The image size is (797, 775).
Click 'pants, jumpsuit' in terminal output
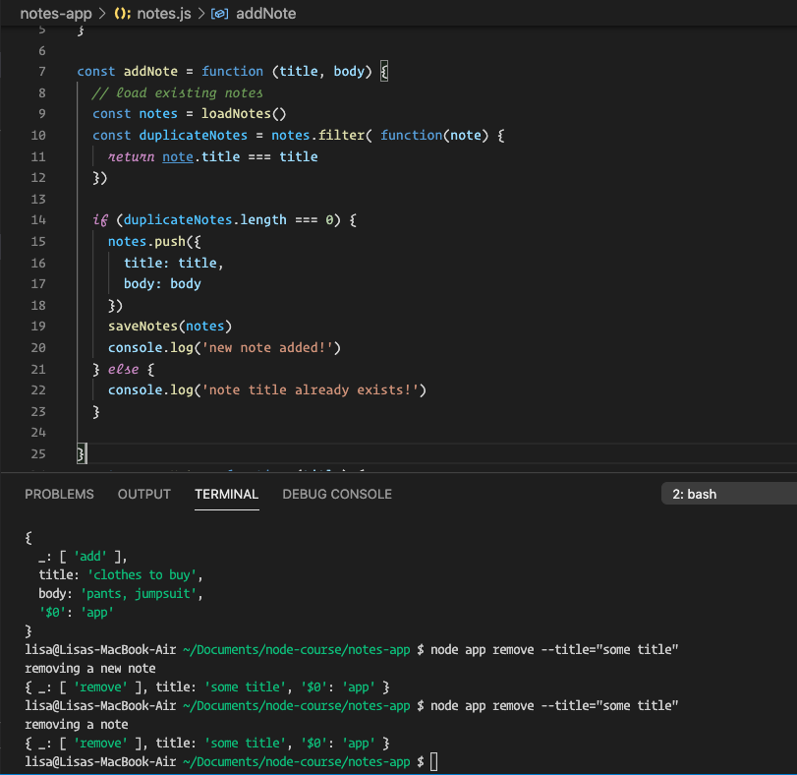tap(139, 593)
